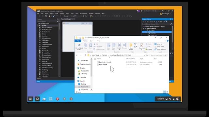
Task: Select FolderBrowserDialog in the Toolbox
Action: click(x=47, y=68)
